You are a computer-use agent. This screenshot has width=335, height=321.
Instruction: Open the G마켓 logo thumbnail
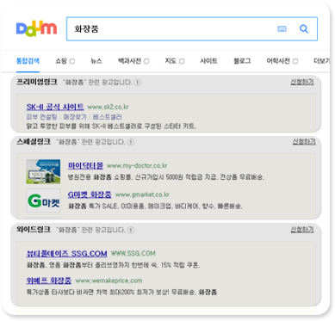(43, 201)
